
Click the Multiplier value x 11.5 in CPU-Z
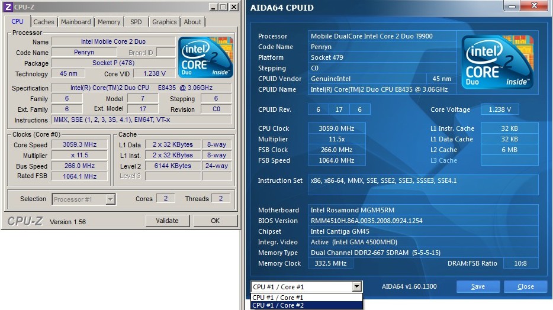point(80,155)
